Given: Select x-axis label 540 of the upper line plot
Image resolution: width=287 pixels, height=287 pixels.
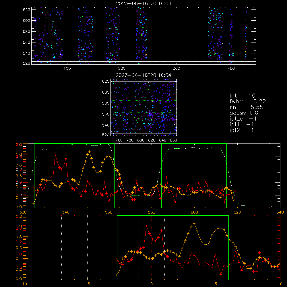Looking at the screenshot, I should point(66,212).
